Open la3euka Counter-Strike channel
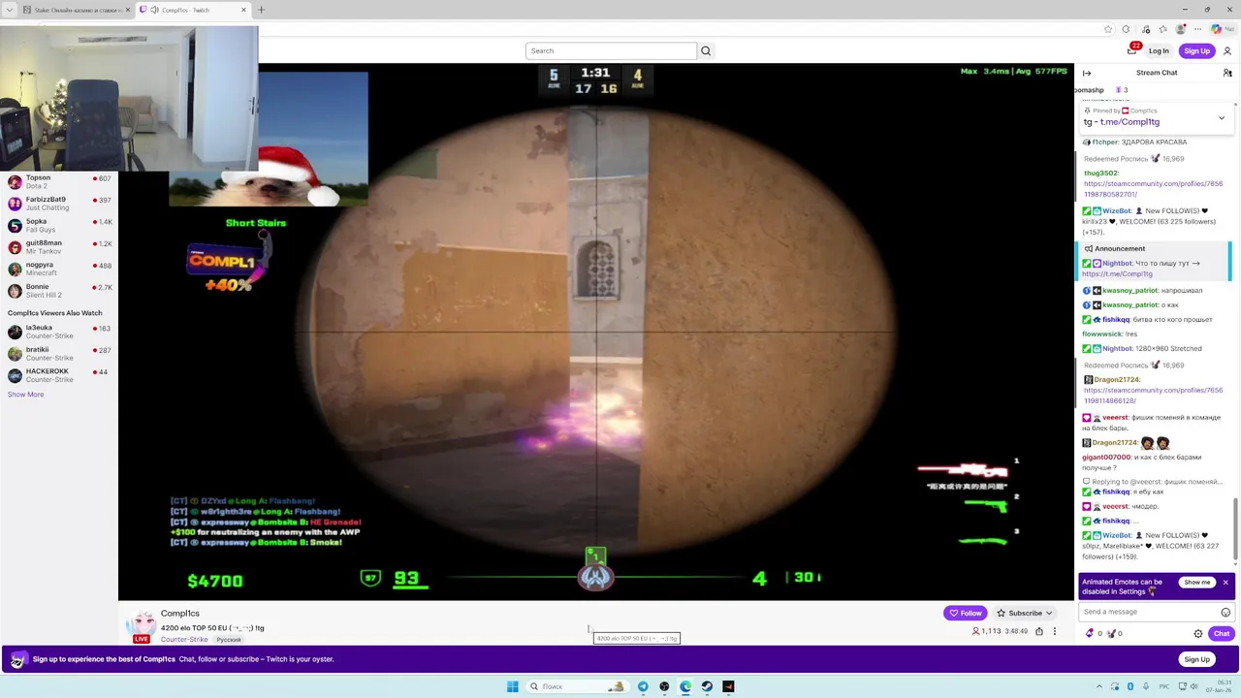The image size is (1241, 698). click(x=59, y=332)
